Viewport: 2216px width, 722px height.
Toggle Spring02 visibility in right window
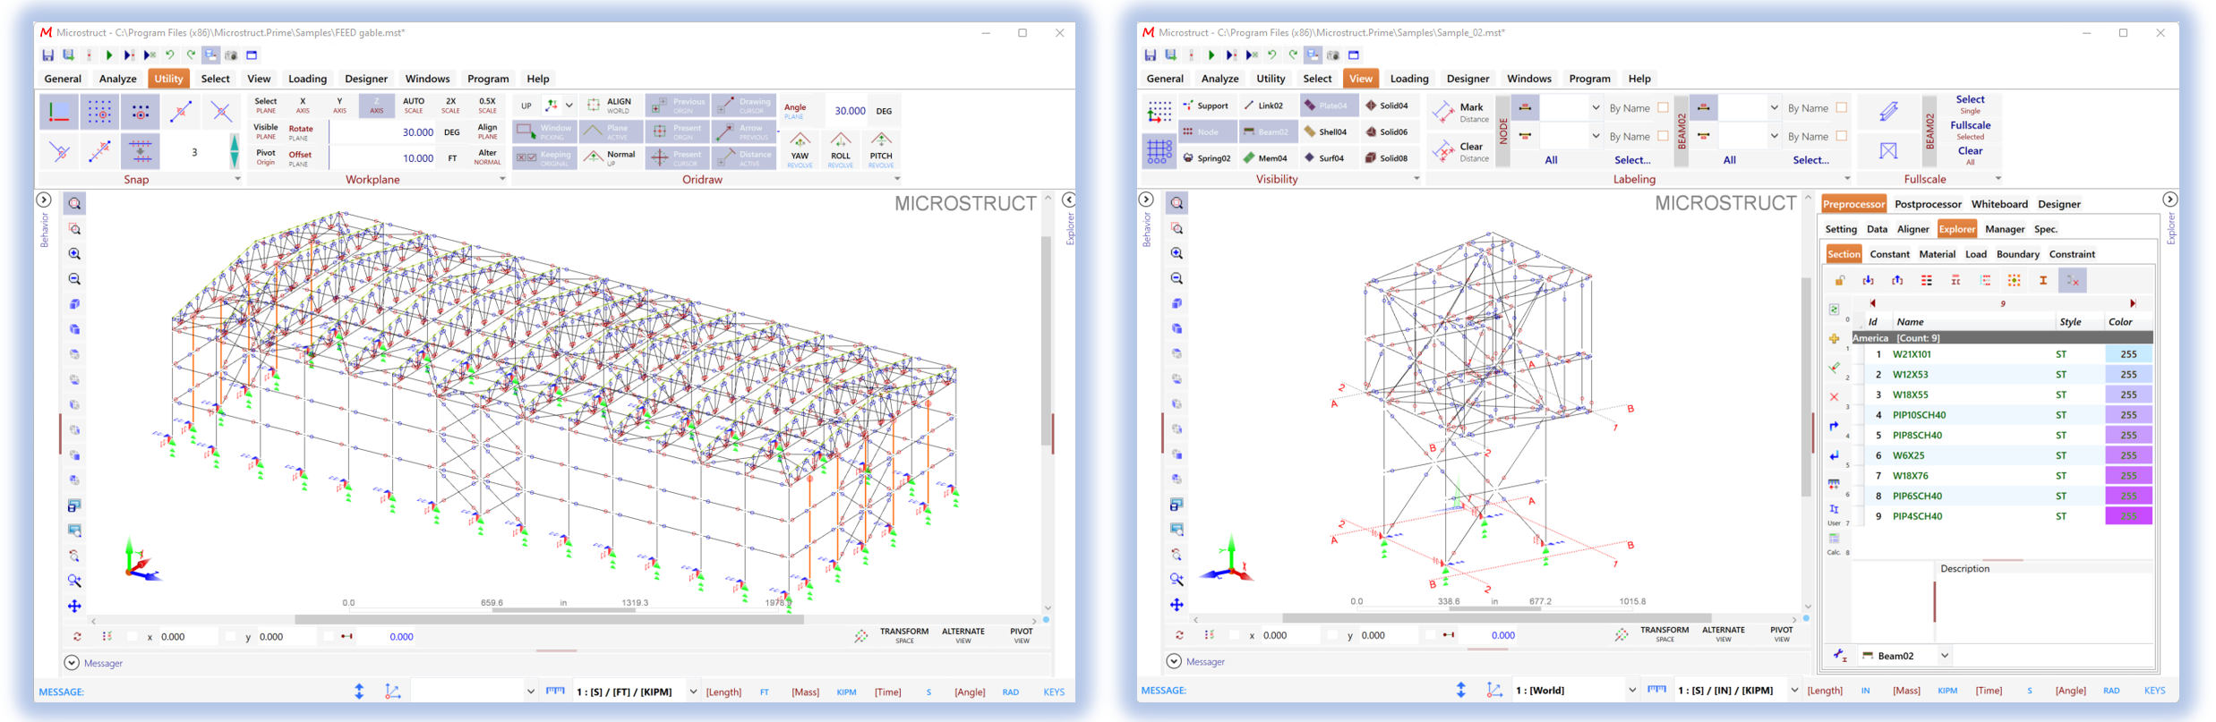coord(1206,158)
